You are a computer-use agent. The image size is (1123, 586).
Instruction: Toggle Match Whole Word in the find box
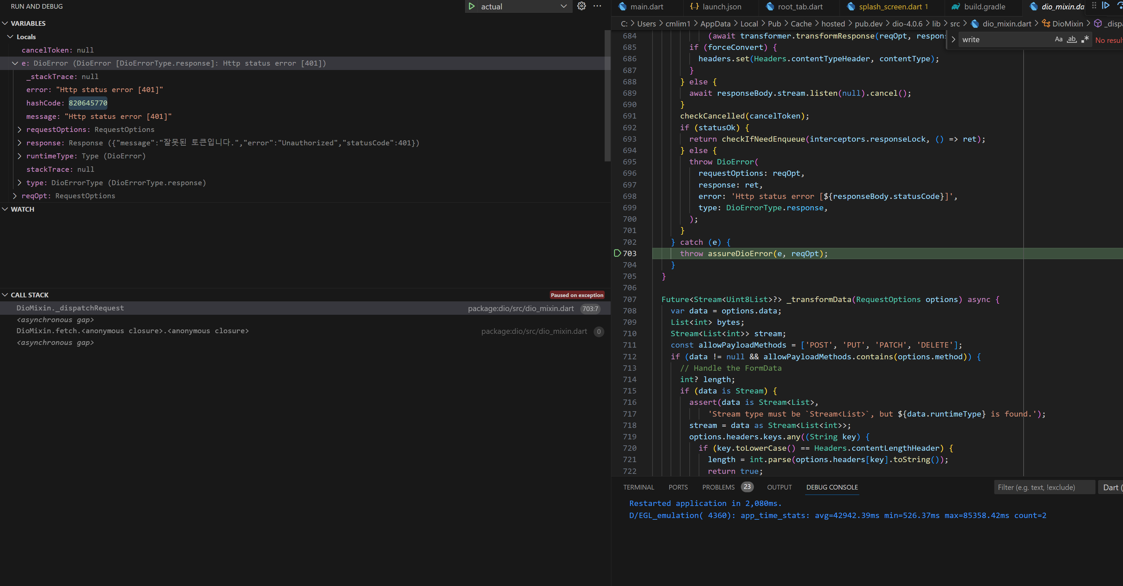point(1071,39)
